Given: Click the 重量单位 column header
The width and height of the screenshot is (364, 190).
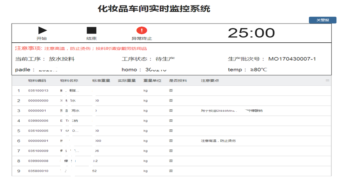Looking at the screenshot, I should click(x=152, y=81).
